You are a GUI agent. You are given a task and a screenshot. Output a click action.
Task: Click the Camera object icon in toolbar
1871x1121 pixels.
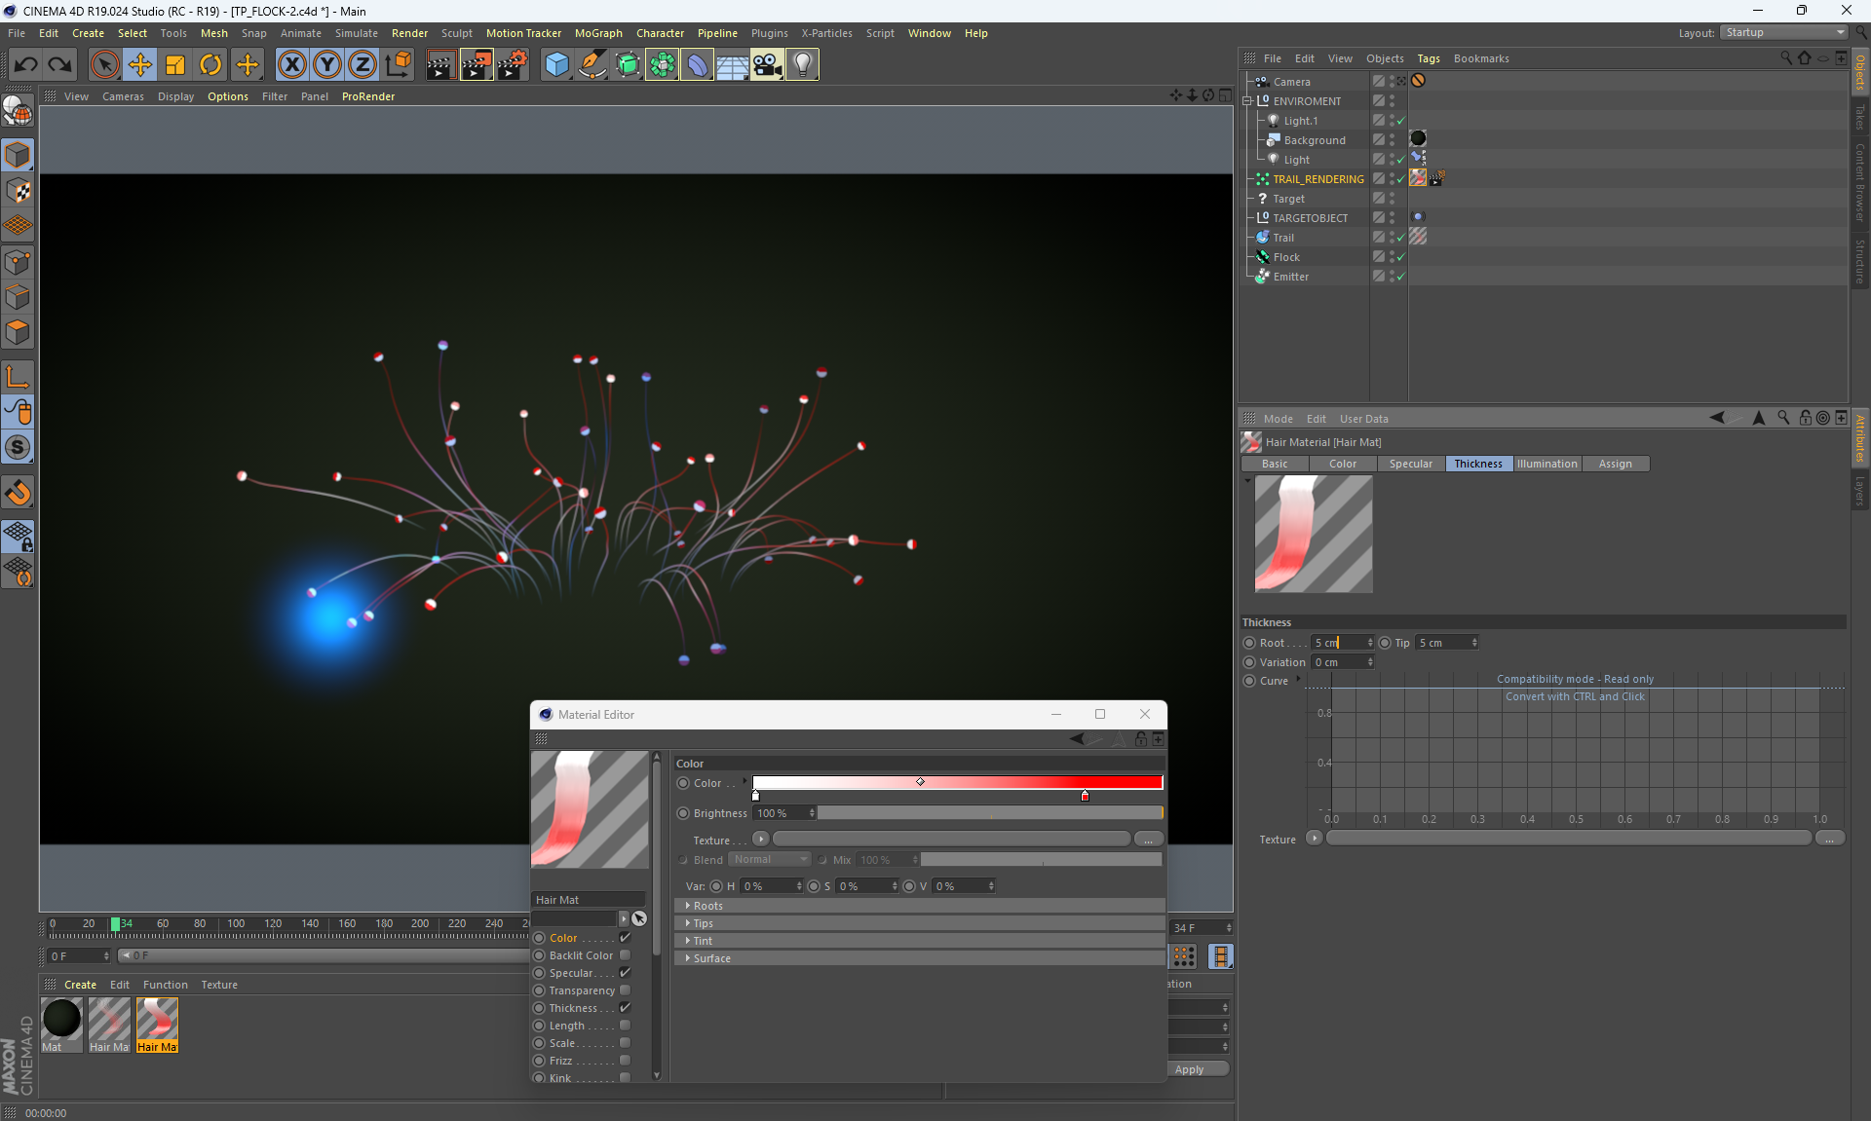[767, 65]
